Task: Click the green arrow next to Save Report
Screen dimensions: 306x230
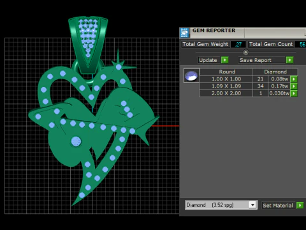Action: (x=289, y=60)
